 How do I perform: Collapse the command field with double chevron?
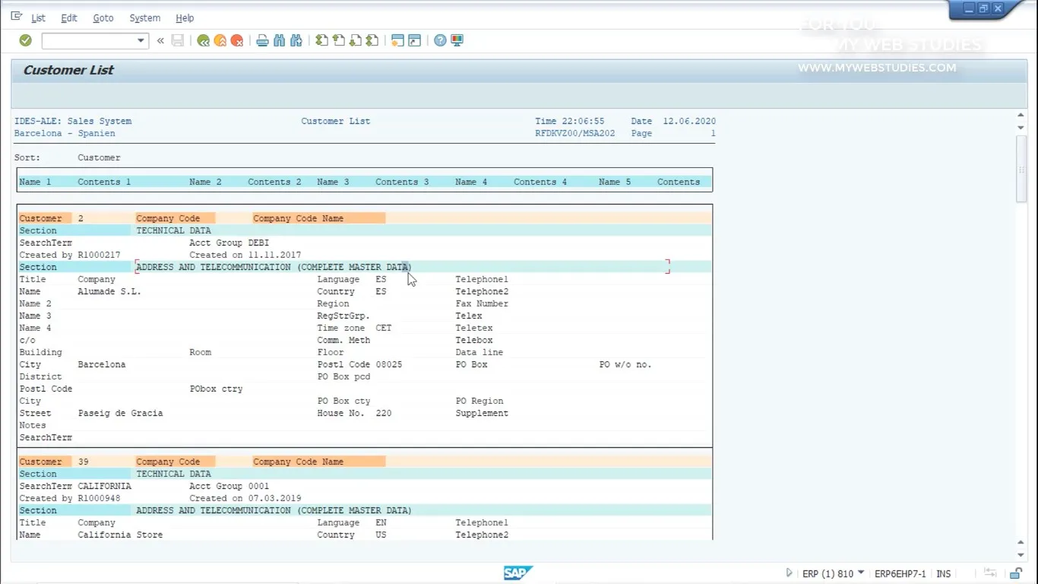[160, 40]
